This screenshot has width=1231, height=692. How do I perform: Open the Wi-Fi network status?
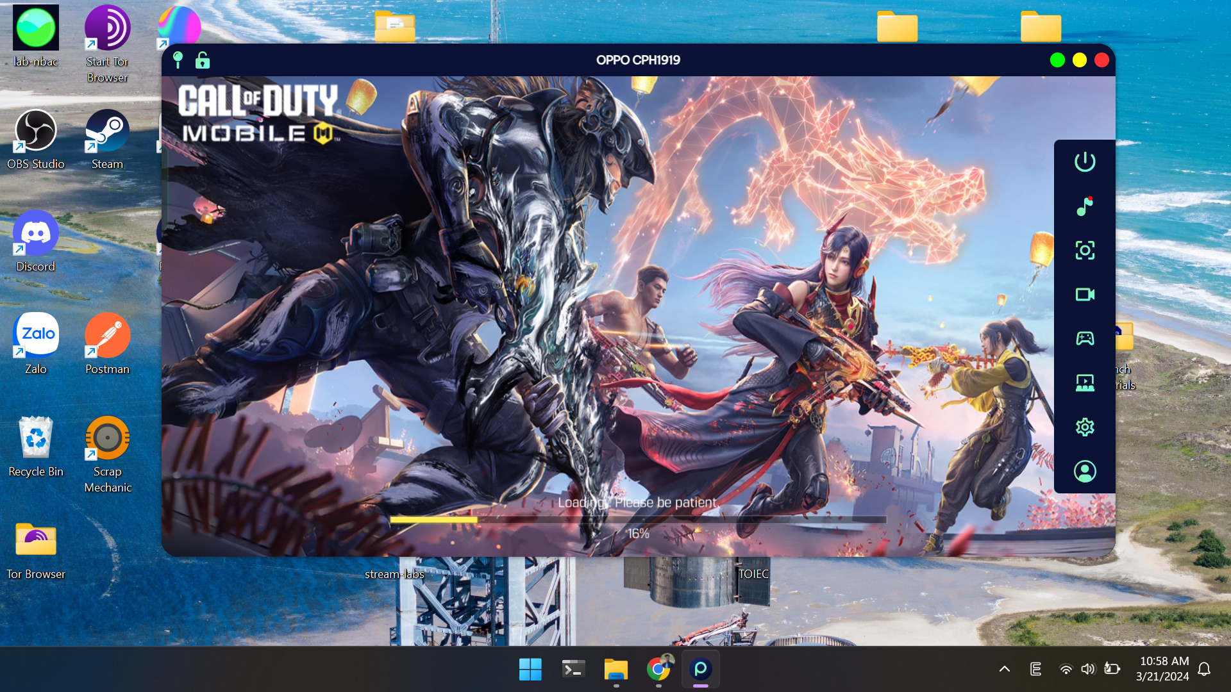pos(1066,670)
